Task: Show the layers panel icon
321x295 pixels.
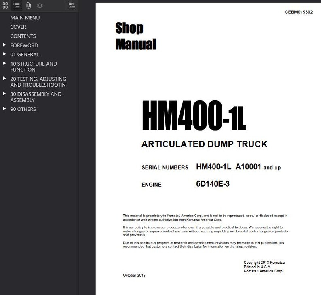Action: 40,6
